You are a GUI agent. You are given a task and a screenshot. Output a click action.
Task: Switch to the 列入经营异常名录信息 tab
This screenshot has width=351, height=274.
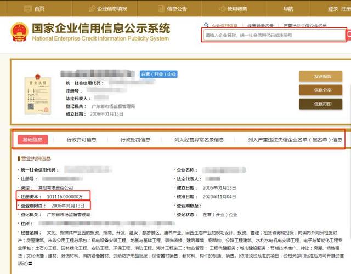pyautogui.click(x=199, y=140)
